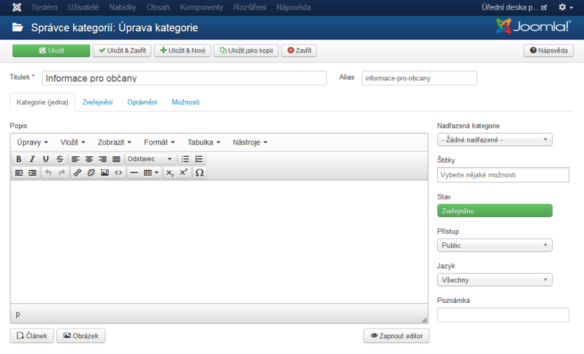584x354 pixels.
Task: Click Uložit & Nový button
Action: (x=182, y=51)
